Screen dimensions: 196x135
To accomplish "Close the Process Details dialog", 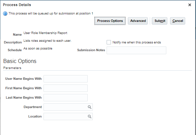I will pos(190,5).
